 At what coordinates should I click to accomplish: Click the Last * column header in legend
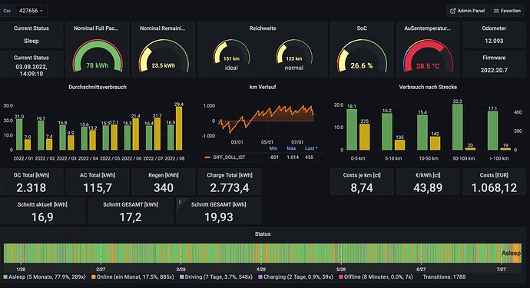point(311,148)
